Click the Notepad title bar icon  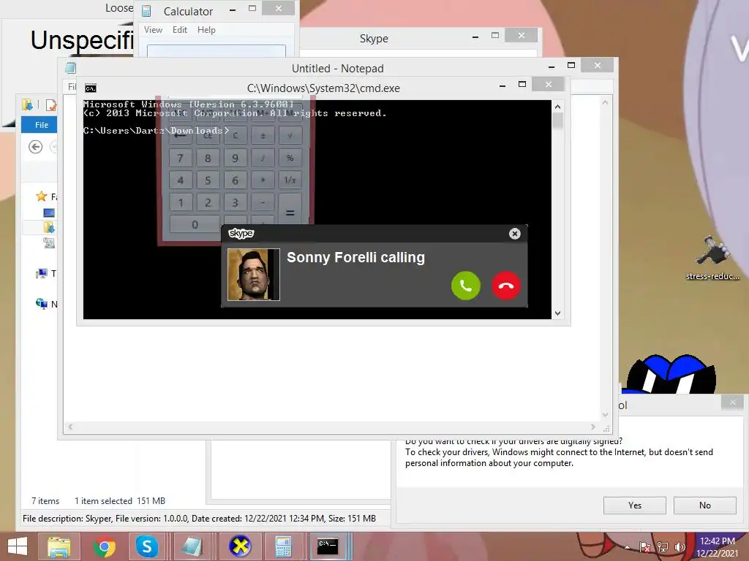[x=70, y=68]
